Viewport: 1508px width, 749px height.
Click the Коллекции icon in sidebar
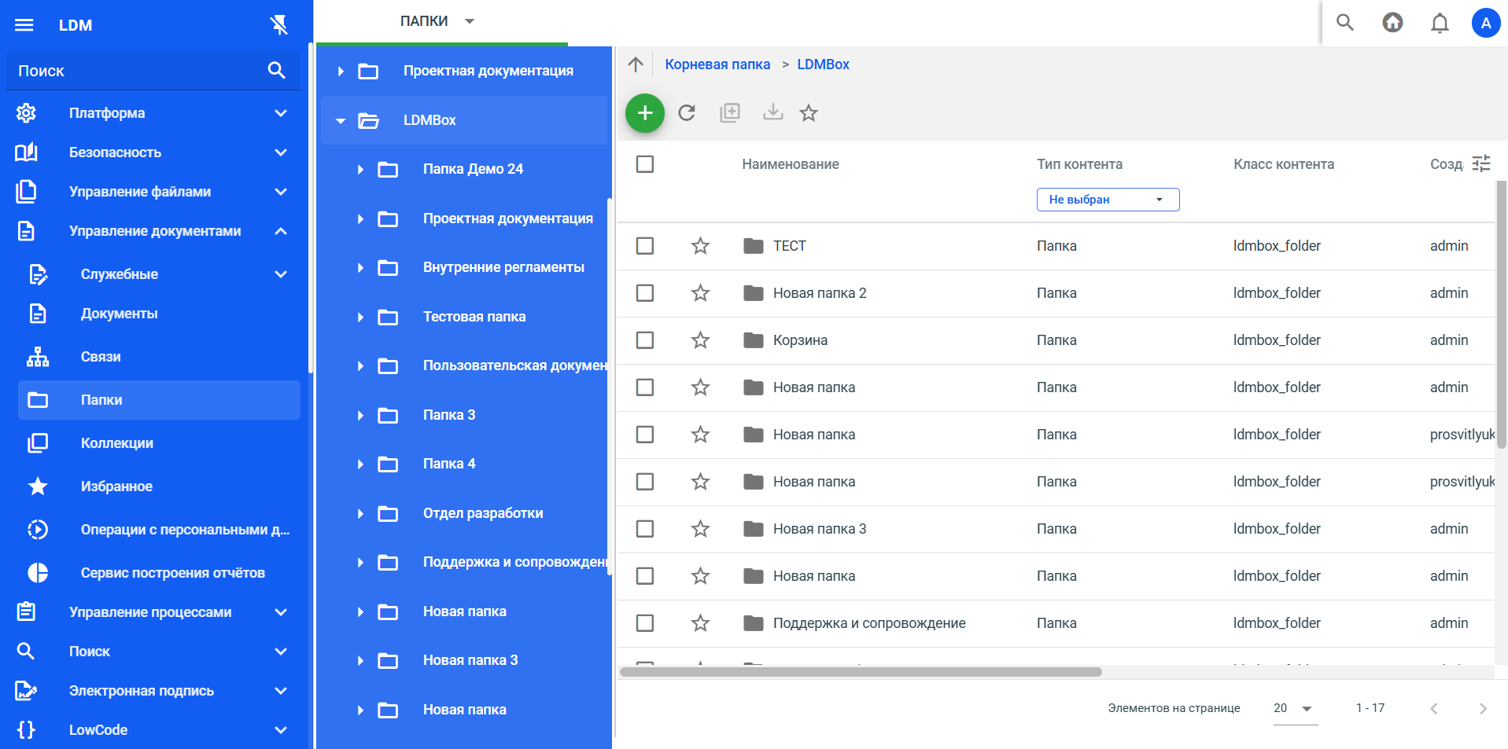point(38,443)
